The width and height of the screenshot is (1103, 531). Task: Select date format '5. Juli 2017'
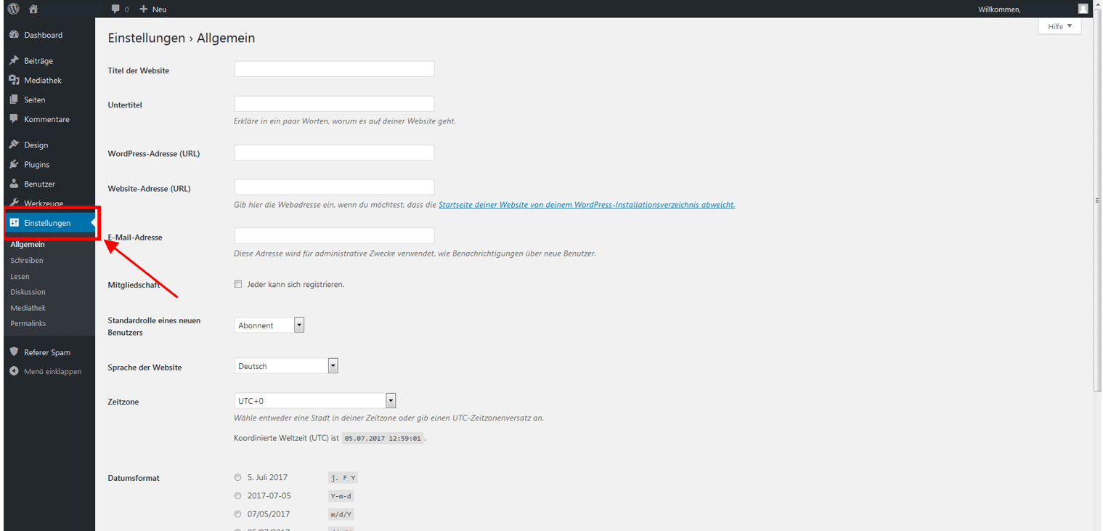click(x=237, y=477)
